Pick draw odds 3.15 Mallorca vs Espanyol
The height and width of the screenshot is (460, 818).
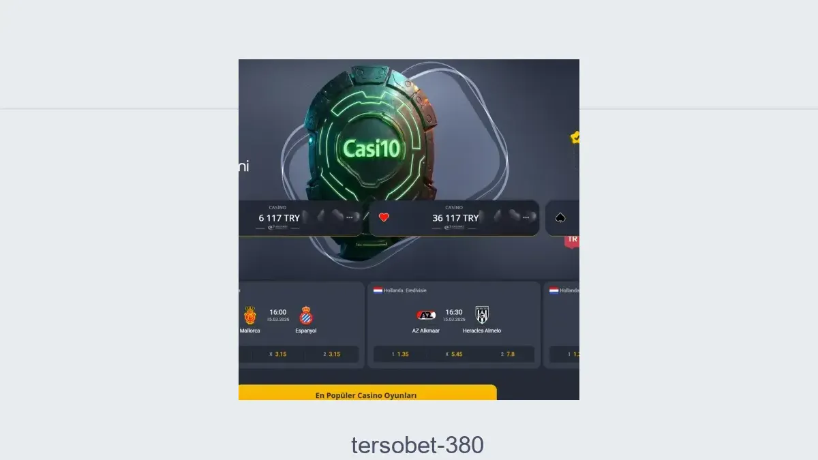coord(277,354)
